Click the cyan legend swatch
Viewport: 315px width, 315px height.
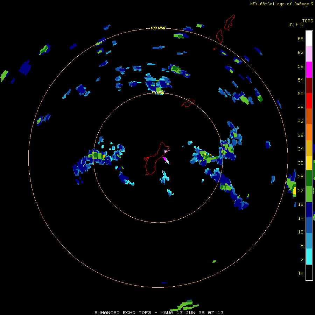pyautogui.click(x=309, y=257)
